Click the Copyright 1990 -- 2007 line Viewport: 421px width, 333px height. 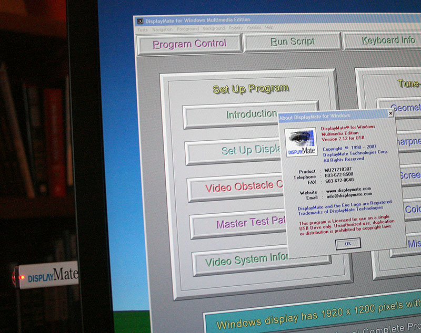349,148
